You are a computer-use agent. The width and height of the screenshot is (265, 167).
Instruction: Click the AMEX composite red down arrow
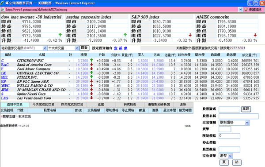pos(255,35)
